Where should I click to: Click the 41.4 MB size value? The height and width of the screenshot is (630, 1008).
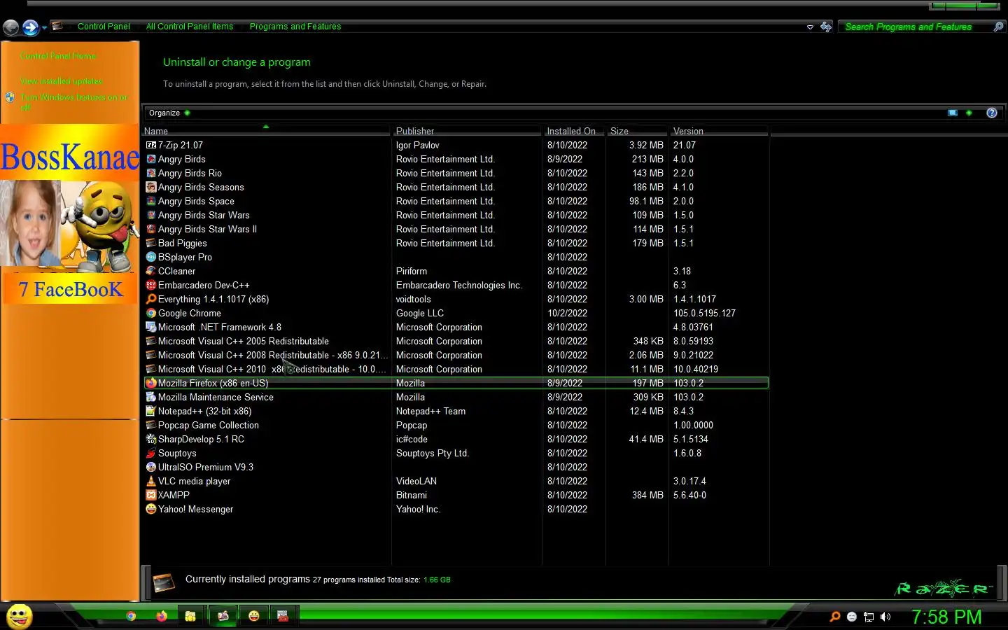(x=646, y=439)
